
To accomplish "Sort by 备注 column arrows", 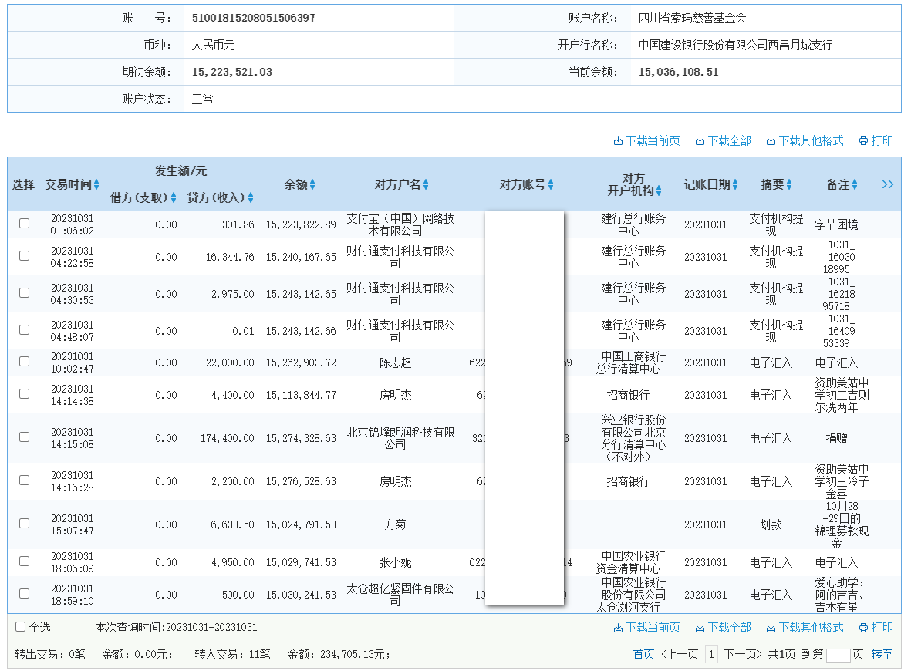I will point(855,185).
